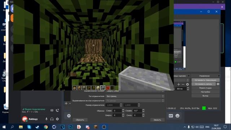The image size is (231, 130).
Task: Select the red barrier hotbar slot
Action: tap(108, 88)
